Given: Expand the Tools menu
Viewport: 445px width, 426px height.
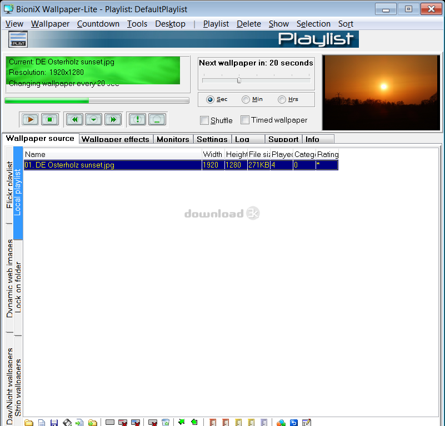Looking at the screenshot, I should click(x=137, y=24).
